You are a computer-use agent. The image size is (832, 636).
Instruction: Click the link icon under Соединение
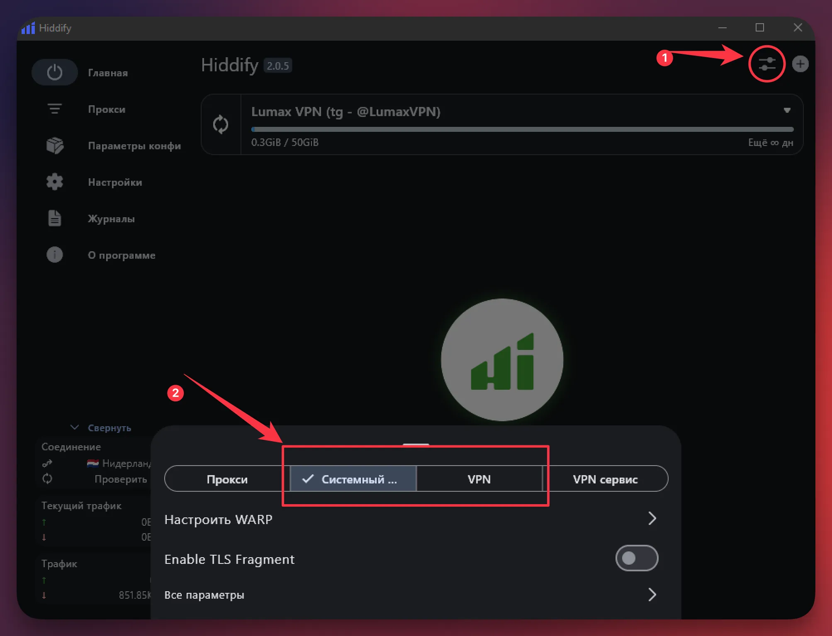coord(47,463)
